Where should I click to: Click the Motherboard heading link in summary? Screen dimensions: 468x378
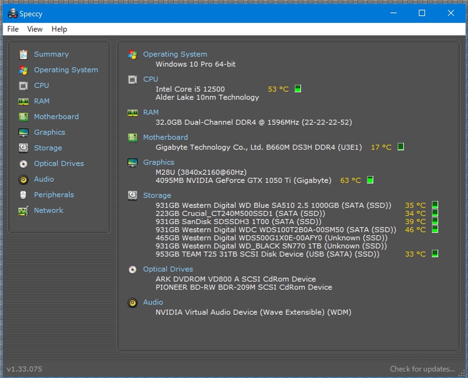point(165,137)
